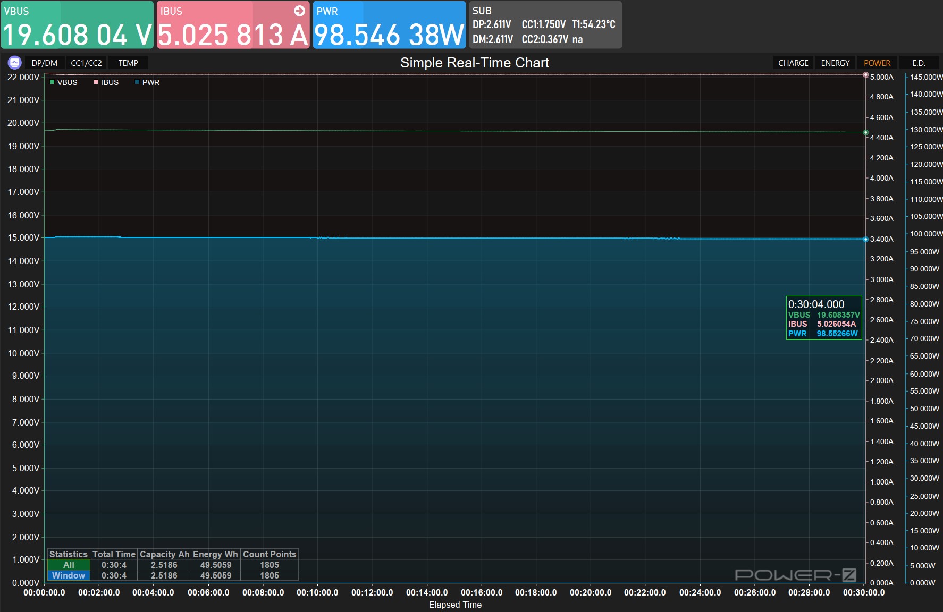Open the E.D. tab

tap(919, 63)
